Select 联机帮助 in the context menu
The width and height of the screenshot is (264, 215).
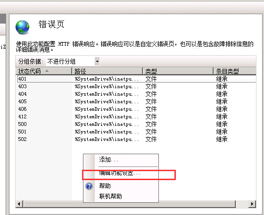[x=121, y=196]
